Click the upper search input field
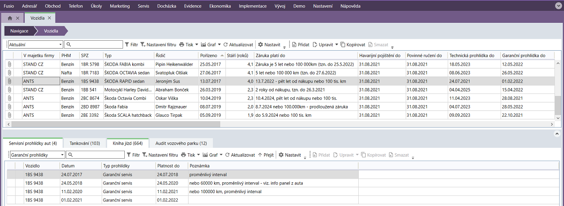This screenshot has height=206, width=564. click(94, 45)
